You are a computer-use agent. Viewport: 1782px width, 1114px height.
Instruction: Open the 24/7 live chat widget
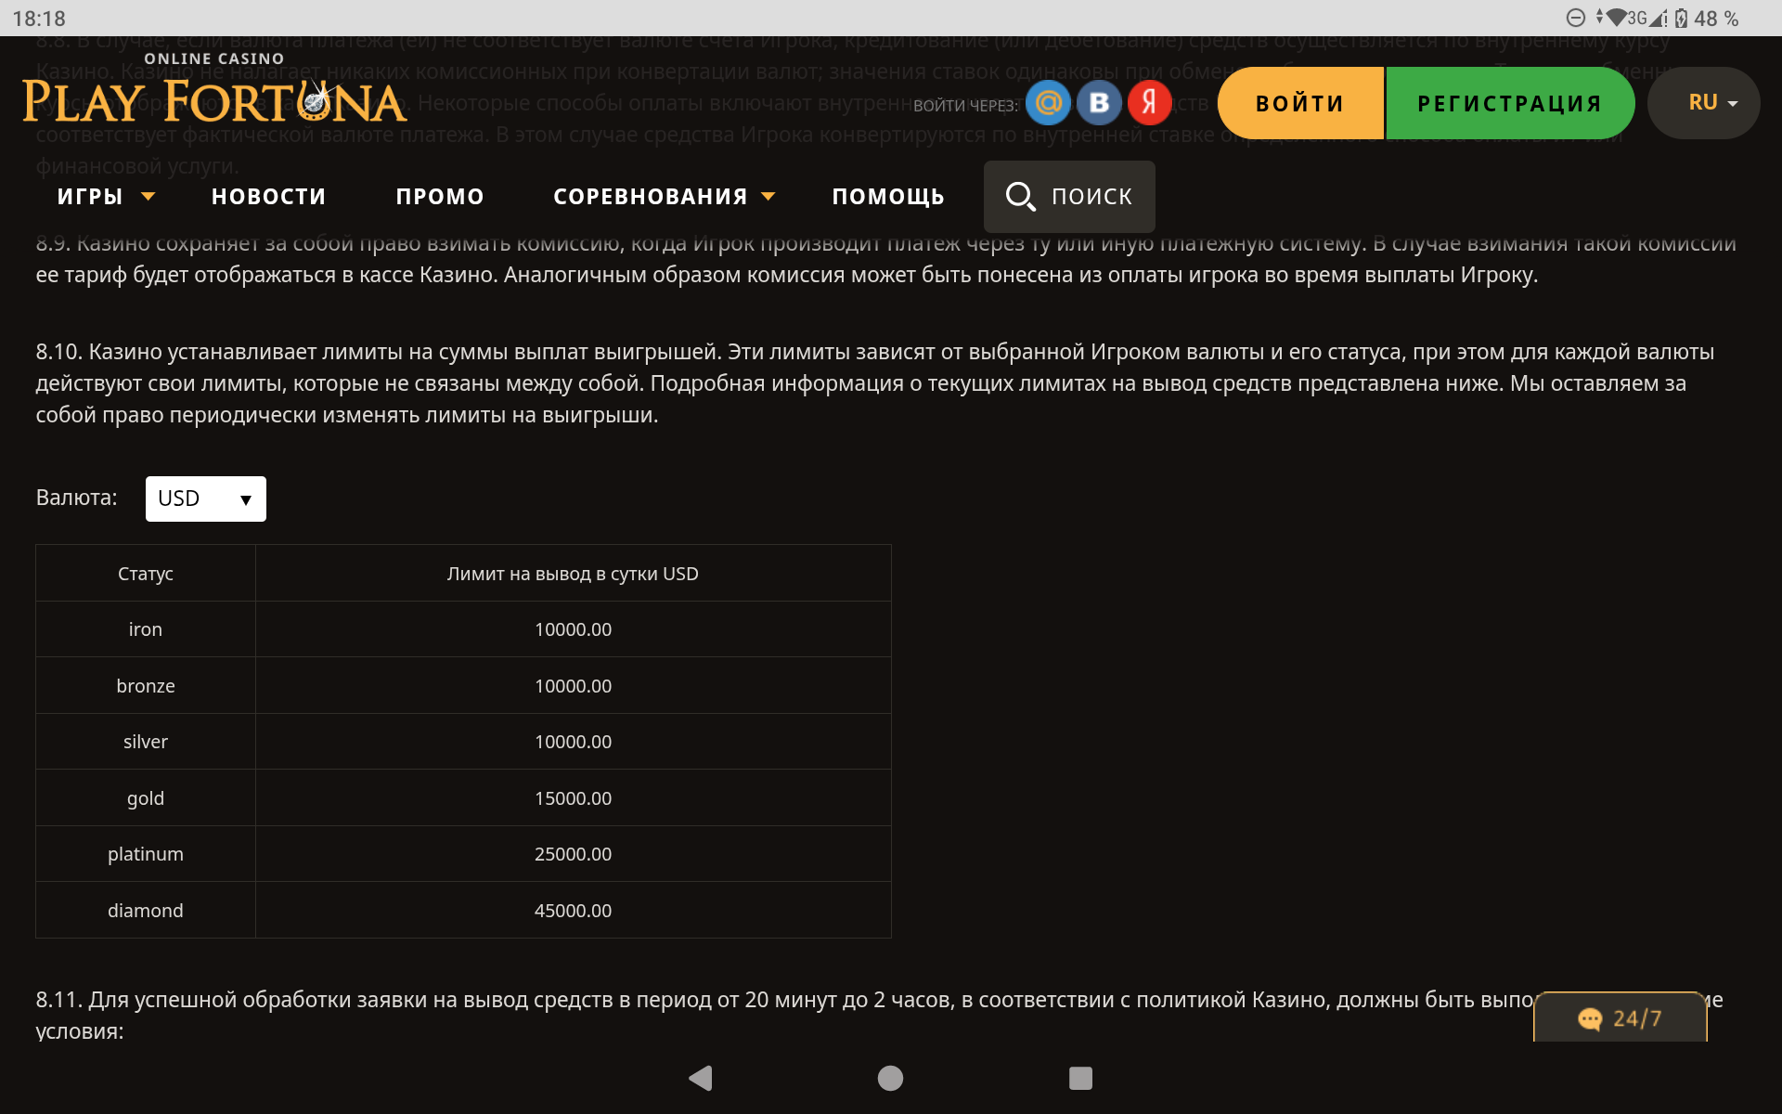[x=1620, y=1018]
